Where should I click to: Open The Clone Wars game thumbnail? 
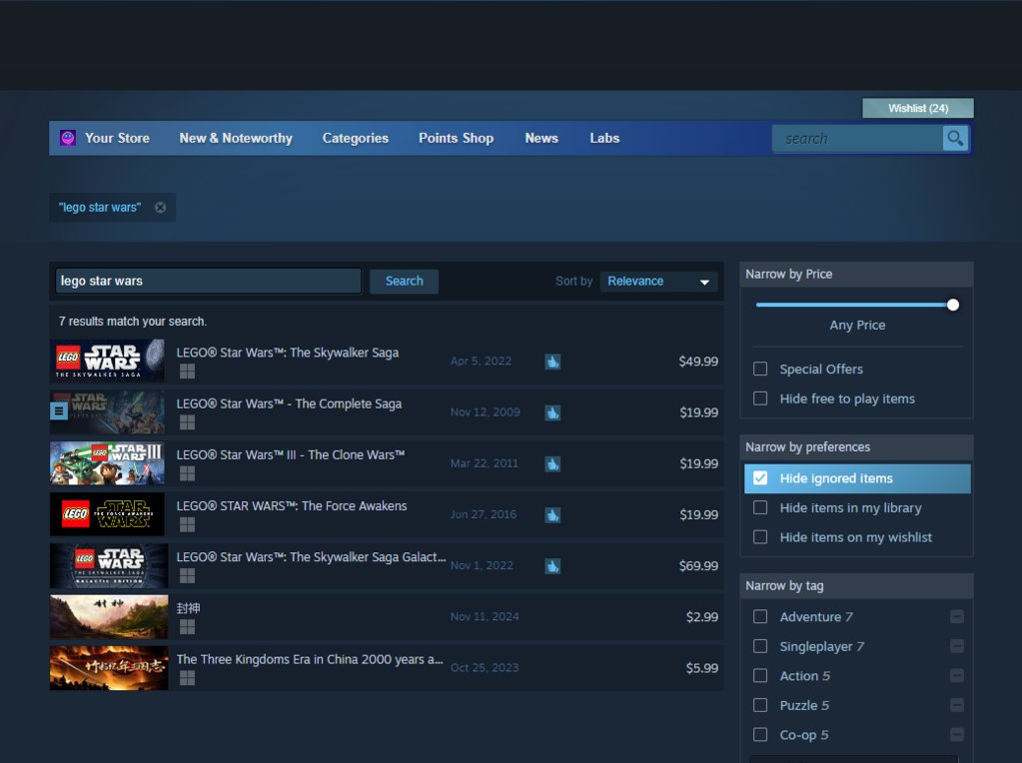(108, 463)
